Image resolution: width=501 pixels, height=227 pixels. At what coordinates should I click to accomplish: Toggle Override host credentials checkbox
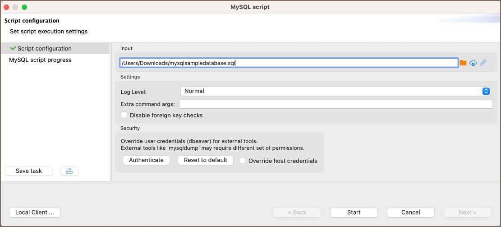pos(243,160)
